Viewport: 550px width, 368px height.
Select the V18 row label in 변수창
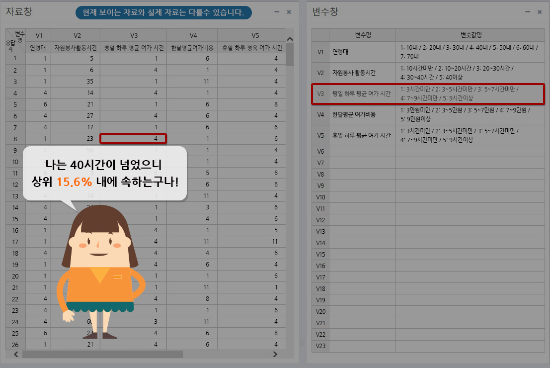[320, 288]
